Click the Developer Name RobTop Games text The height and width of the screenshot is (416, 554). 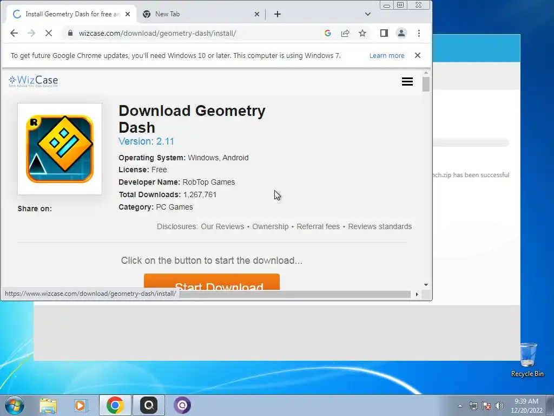point(177,182)
